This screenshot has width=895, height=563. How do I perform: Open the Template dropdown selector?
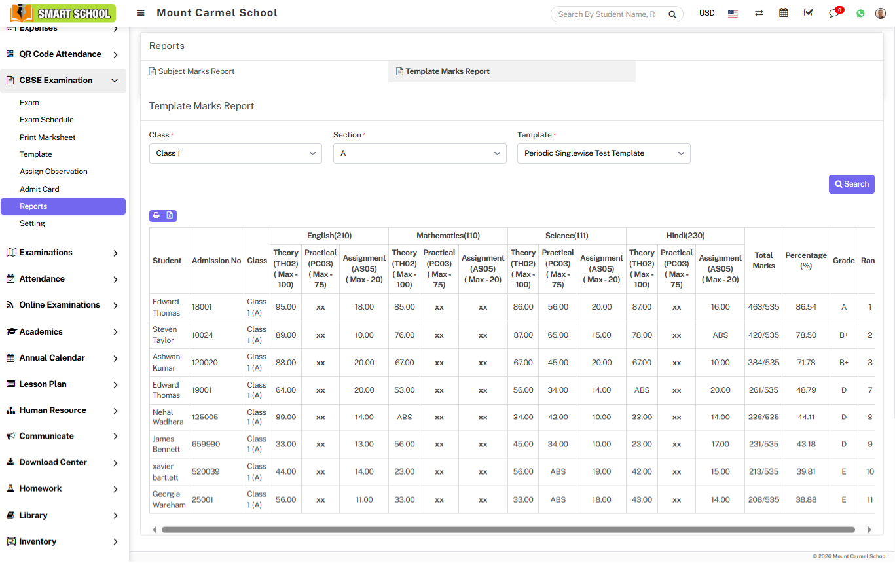point(603,153)
